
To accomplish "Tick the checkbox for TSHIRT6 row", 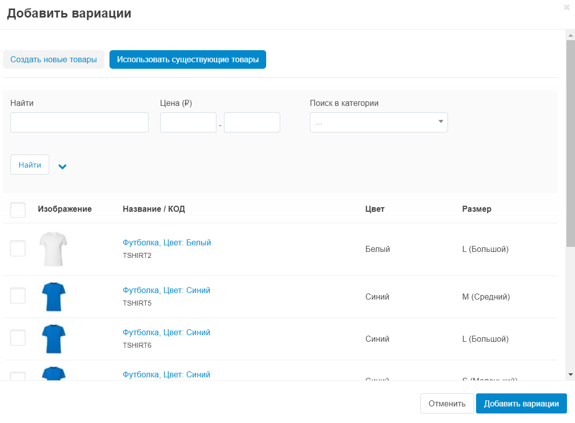I will click(x=18, y=338).
